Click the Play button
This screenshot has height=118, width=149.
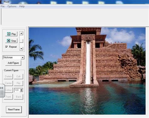point(11,34)
